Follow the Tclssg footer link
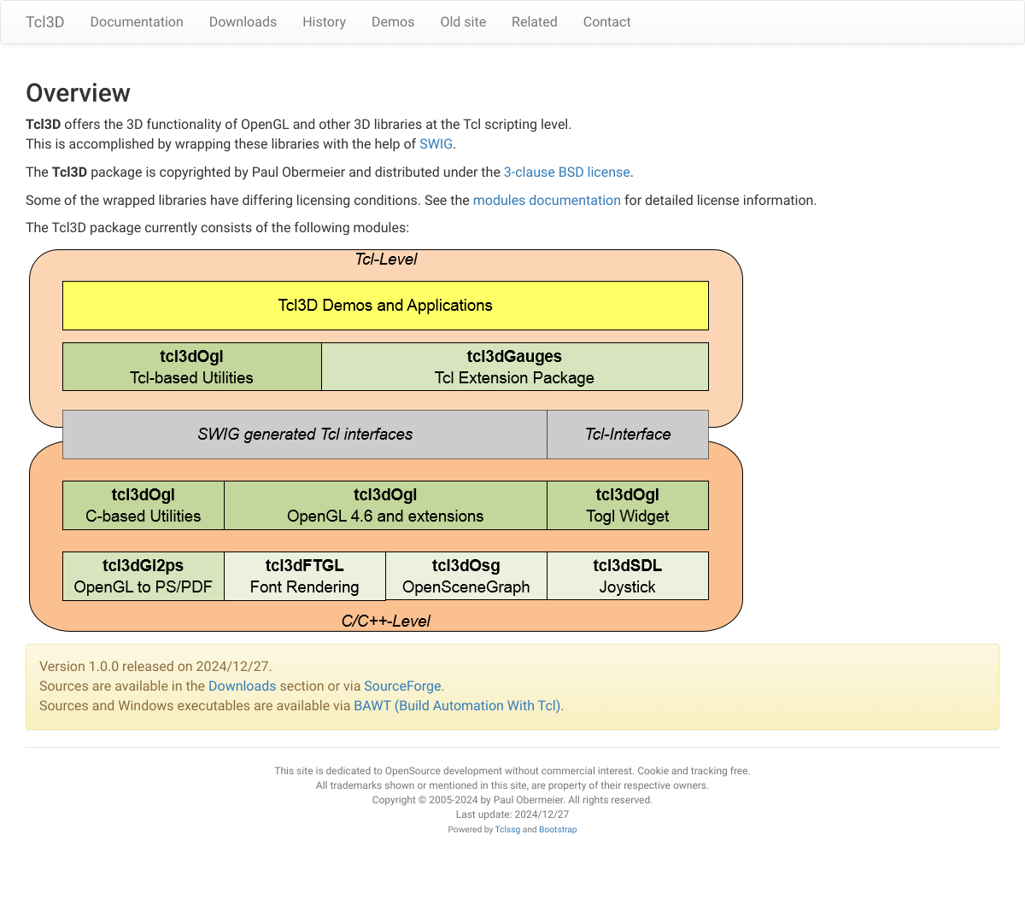Viewport: 1025px width, 922px height. [x=507, y=830]
